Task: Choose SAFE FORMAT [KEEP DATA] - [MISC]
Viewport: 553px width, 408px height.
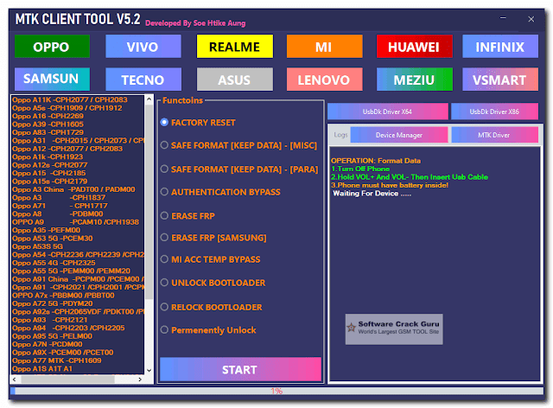Action: coord(238,145)
